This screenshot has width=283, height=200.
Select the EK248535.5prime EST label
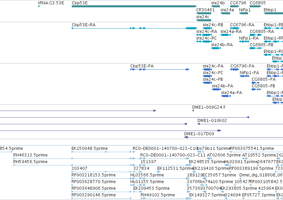(207, 162)
